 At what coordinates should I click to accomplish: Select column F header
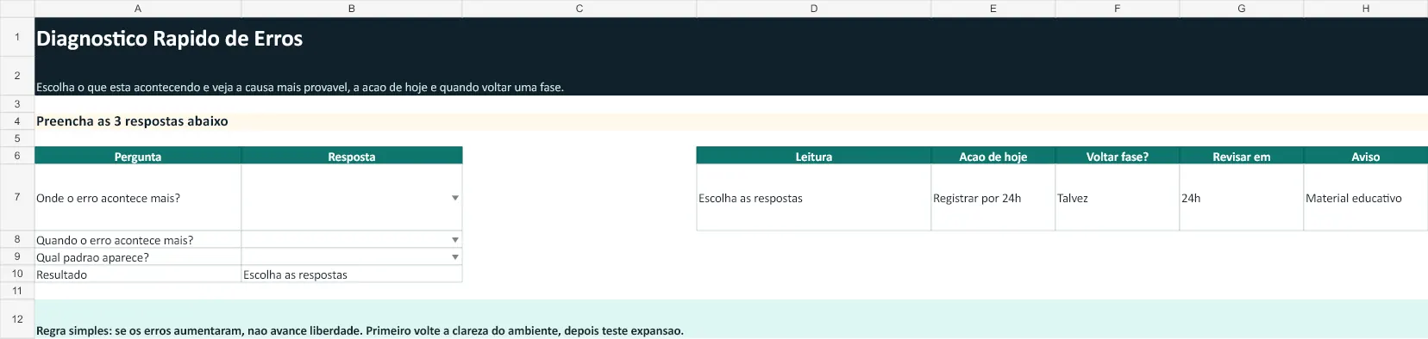[1118, 8]
